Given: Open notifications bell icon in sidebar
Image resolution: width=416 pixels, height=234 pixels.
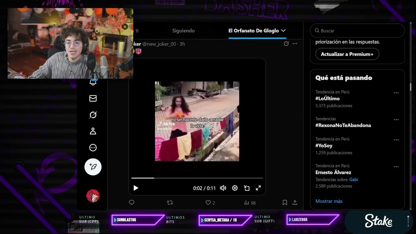Looking at the screenshot, I should pos(93,82).
